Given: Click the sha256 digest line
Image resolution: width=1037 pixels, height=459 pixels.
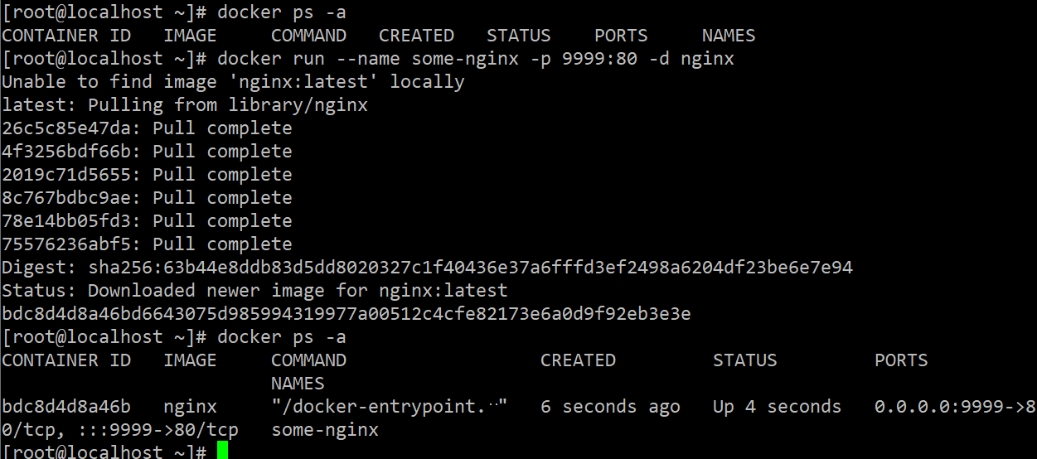Looking at the screenshot, I should [427, 268].
